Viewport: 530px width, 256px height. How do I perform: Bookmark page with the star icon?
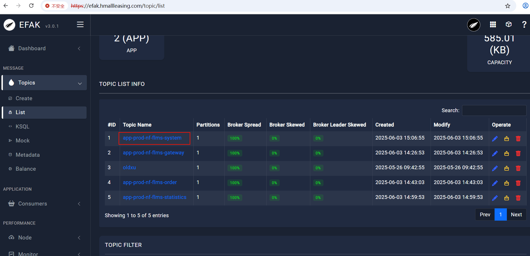pyautogui.click(x=507, y=6)
